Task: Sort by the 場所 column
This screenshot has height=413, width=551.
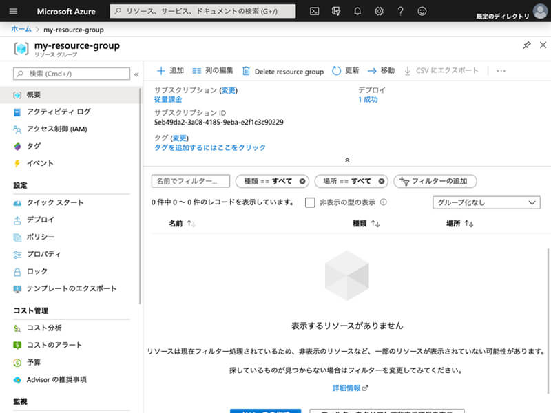Action: [x=459, y=224]
